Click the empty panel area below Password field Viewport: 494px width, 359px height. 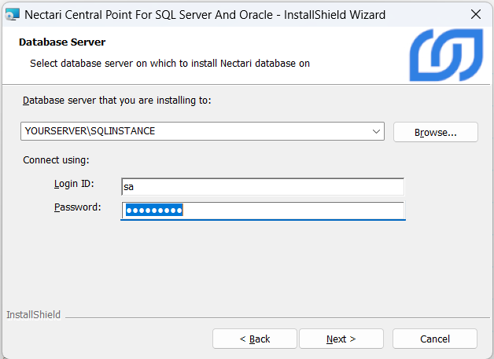(x=247, y=267)
